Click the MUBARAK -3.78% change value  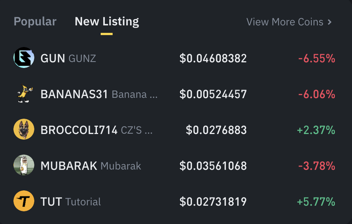click(317, 166)
